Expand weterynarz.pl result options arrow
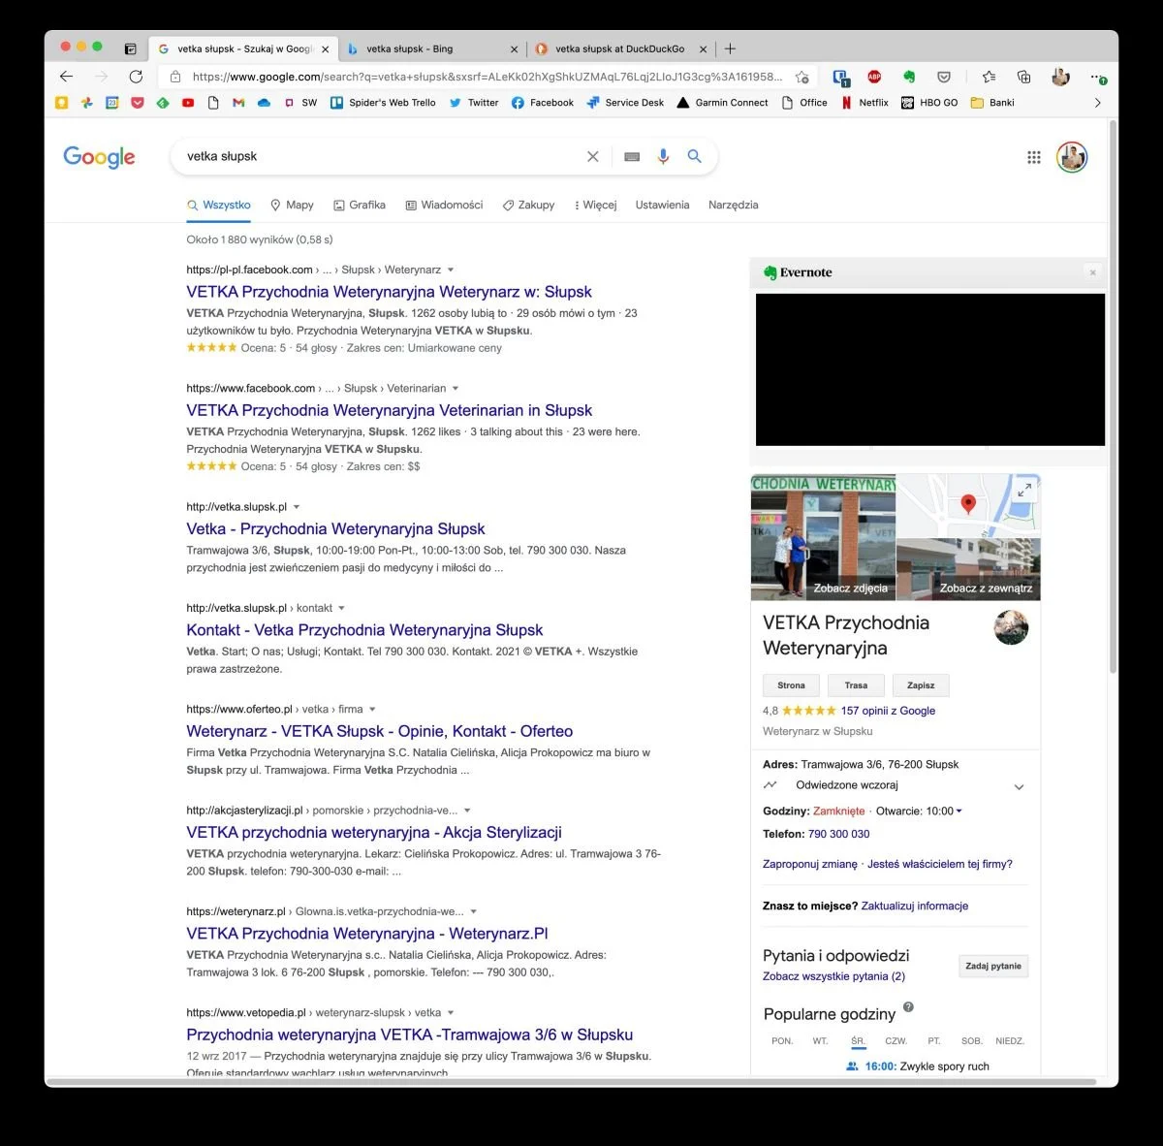 (473, 911)
